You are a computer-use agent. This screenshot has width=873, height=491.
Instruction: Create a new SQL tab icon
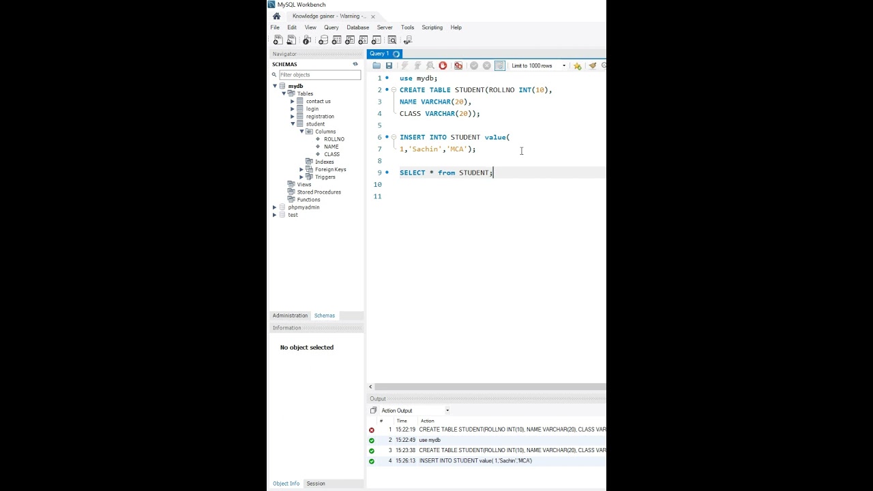pos(278,40)
